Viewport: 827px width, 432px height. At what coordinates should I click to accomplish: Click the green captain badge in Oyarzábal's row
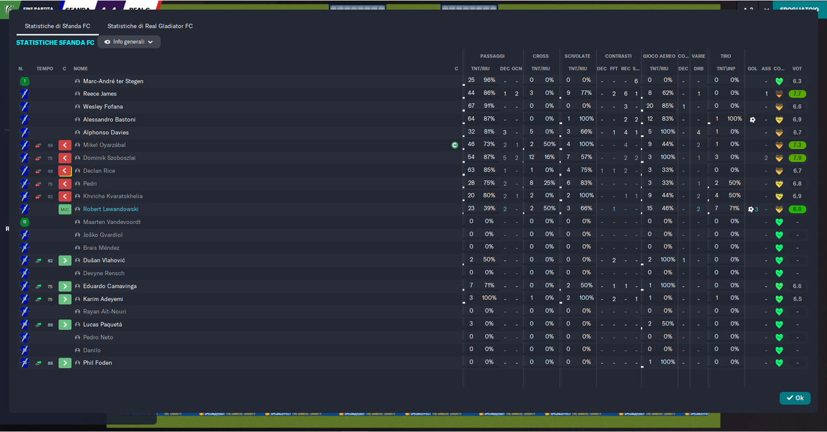pyautogui.click(x=455, y=145)
